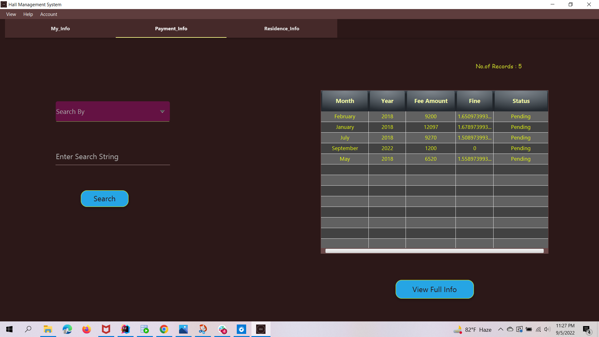Open the Search By dropdown
Viewport: 599px width, 337px height.
click(x=112, y=111)
